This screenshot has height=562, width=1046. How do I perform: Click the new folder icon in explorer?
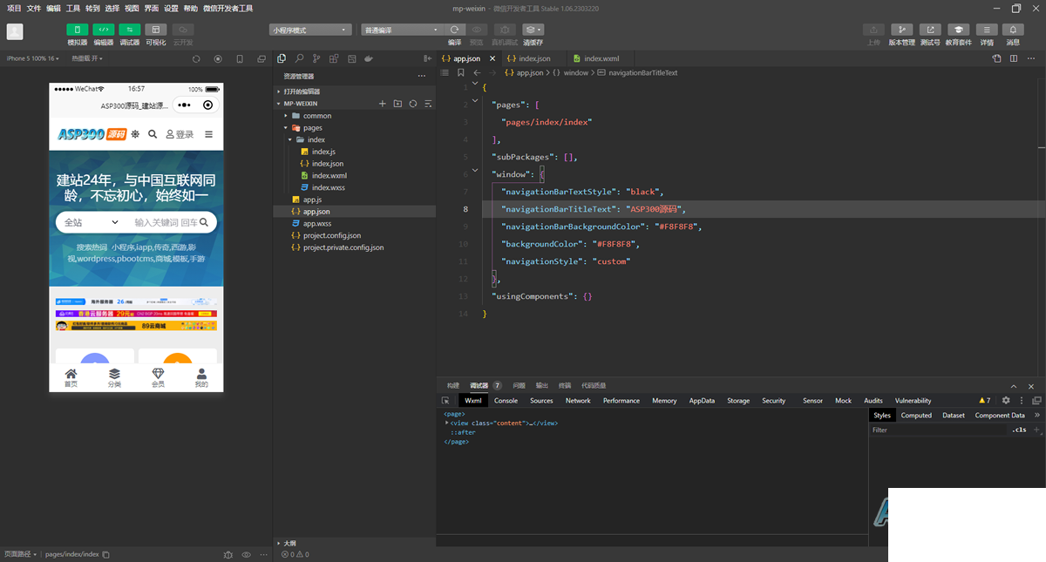point(397,104)
